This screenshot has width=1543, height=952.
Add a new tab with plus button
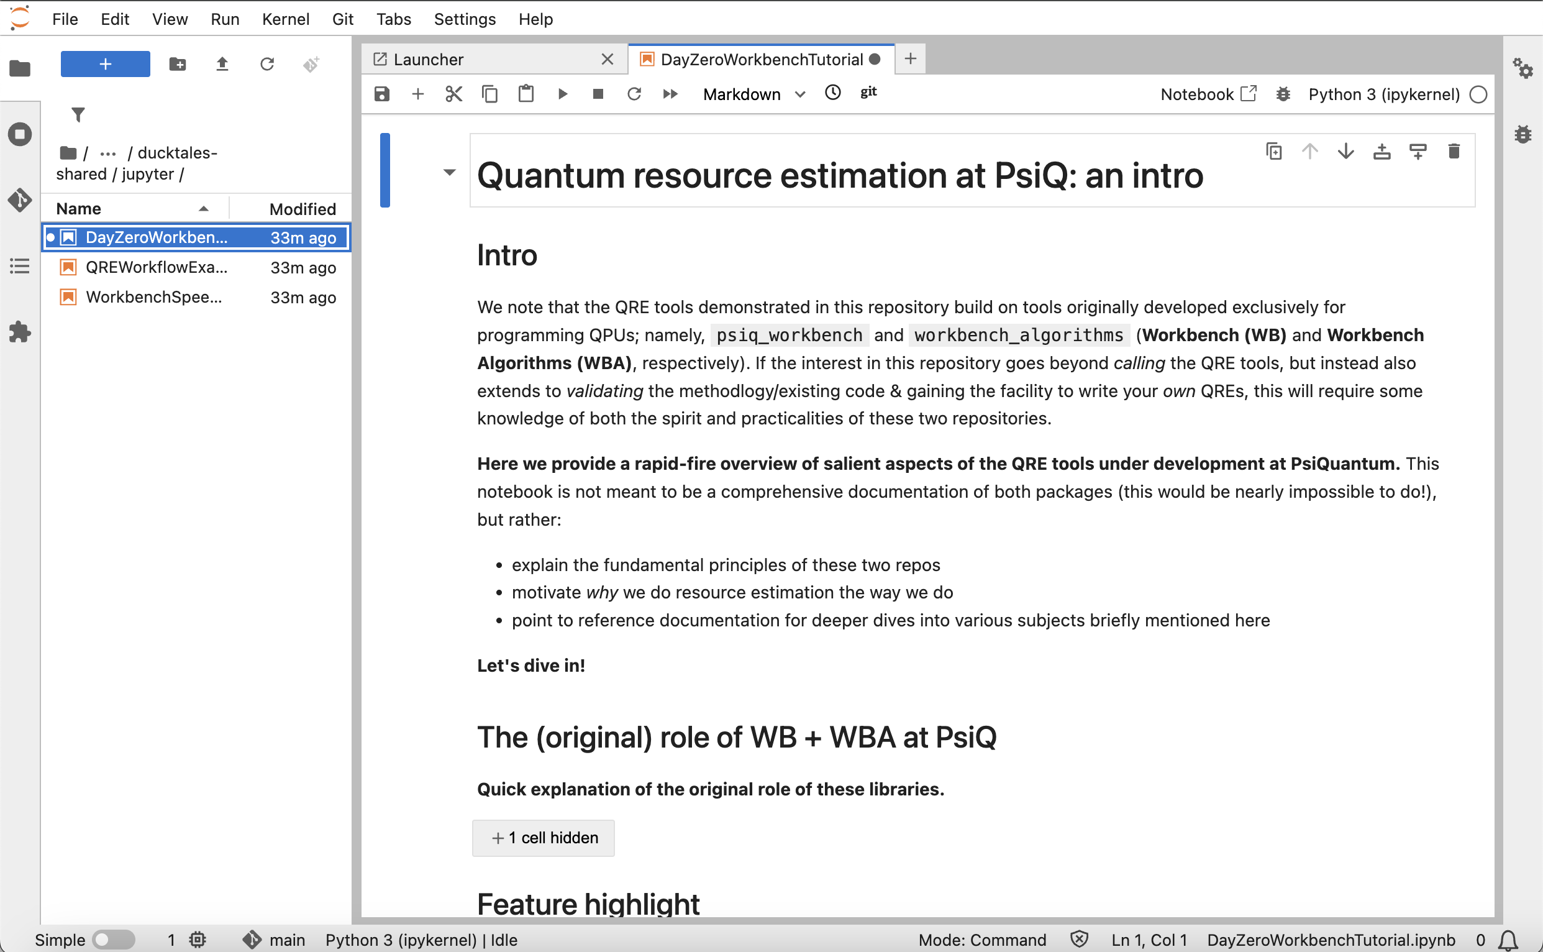coord(910,58)
